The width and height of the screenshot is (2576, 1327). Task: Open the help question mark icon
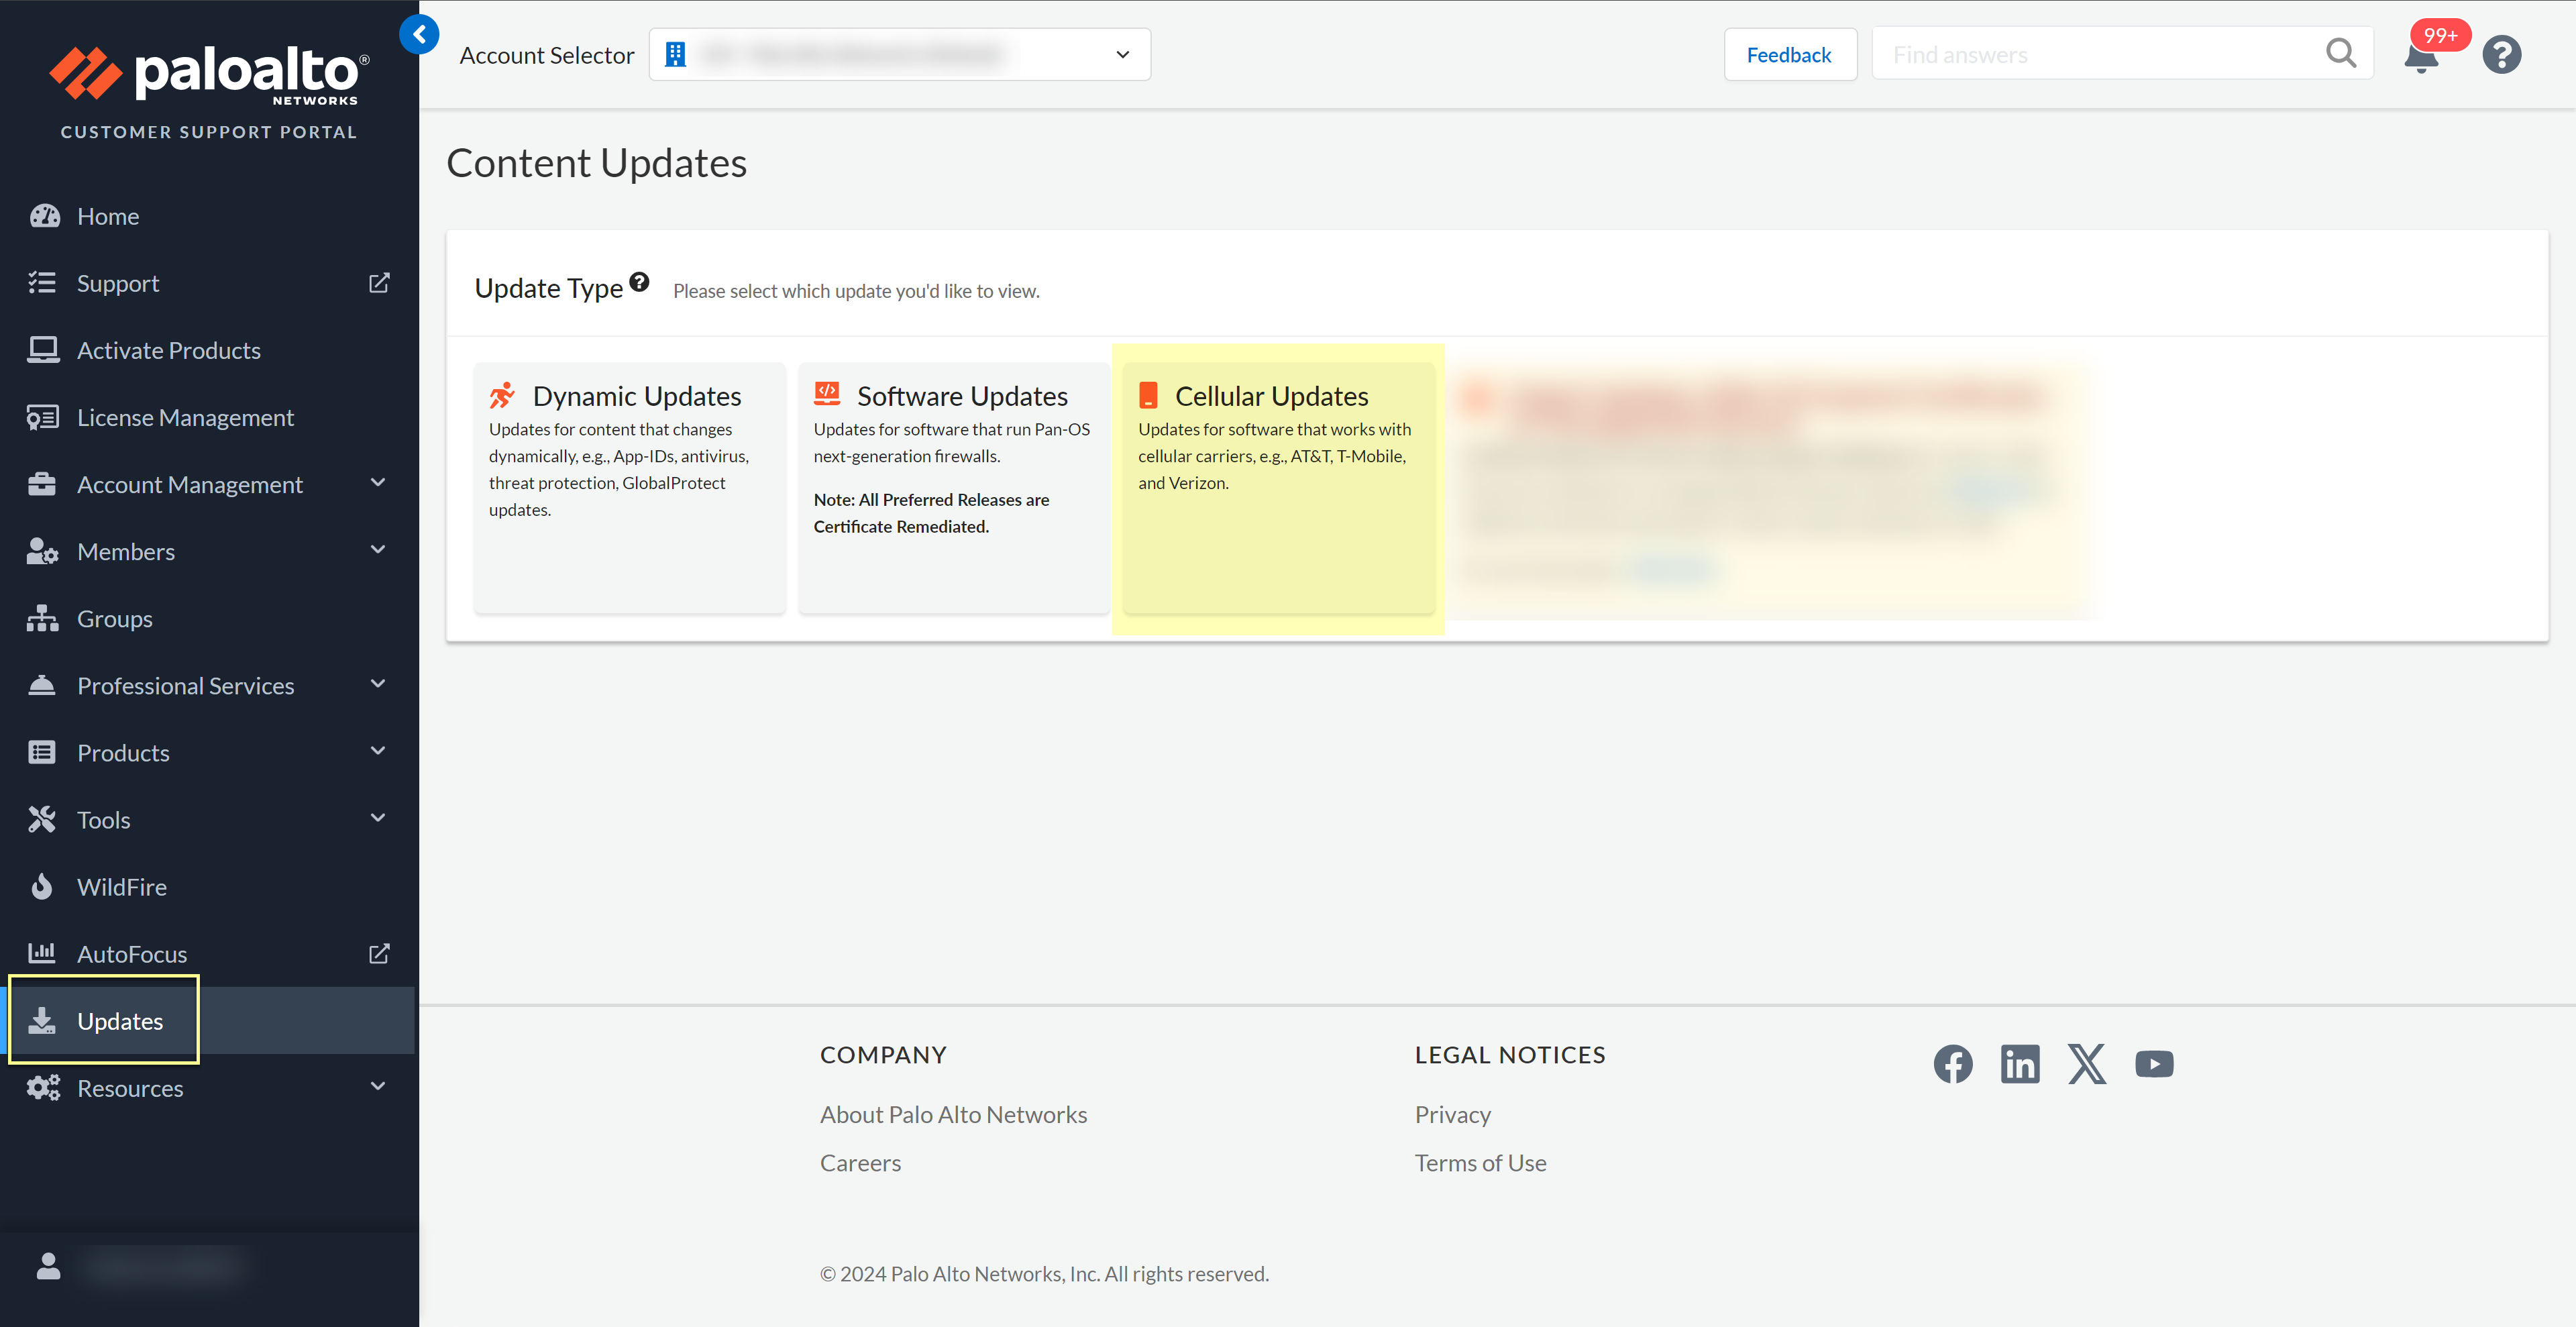2501,55
